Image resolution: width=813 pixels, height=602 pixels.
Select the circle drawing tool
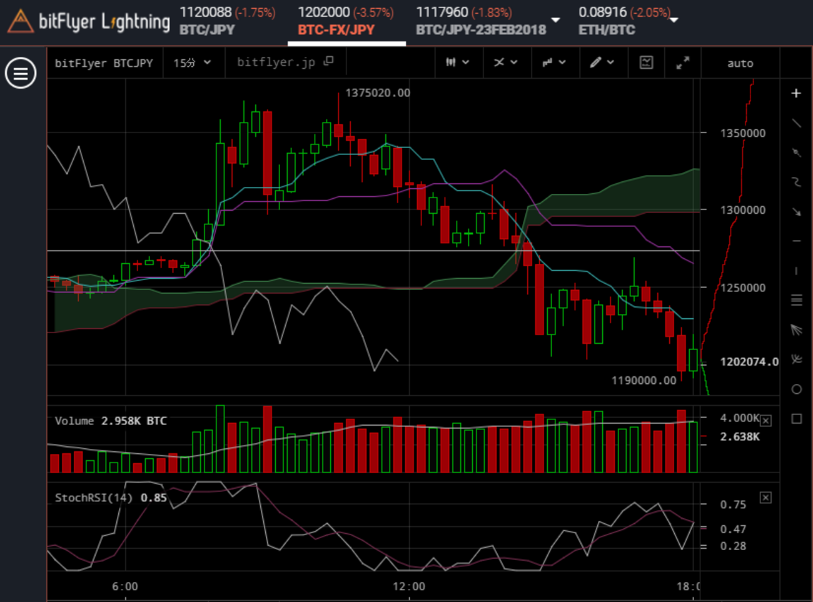tap(796, 389)
